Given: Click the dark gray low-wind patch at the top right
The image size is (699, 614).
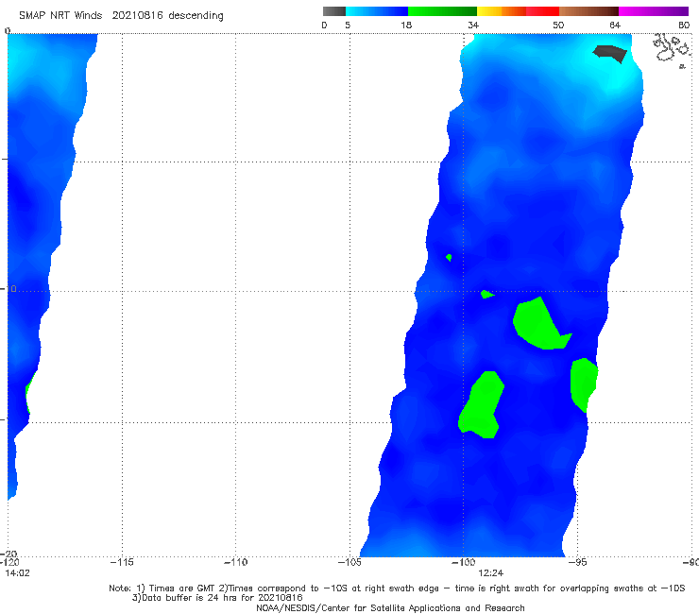Looking at the screenshot, I should point(610,54).
